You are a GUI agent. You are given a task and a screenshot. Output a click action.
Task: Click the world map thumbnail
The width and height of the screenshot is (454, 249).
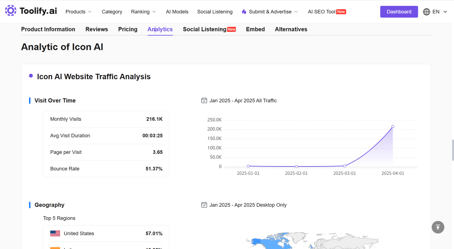coord(312,240)
